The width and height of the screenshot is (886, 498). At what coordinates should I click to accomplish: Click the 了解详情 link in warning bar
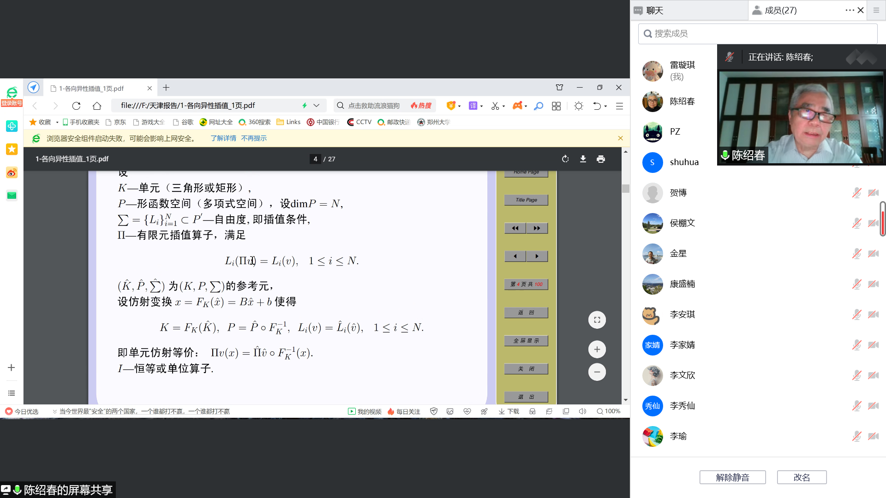coord(223,138)
